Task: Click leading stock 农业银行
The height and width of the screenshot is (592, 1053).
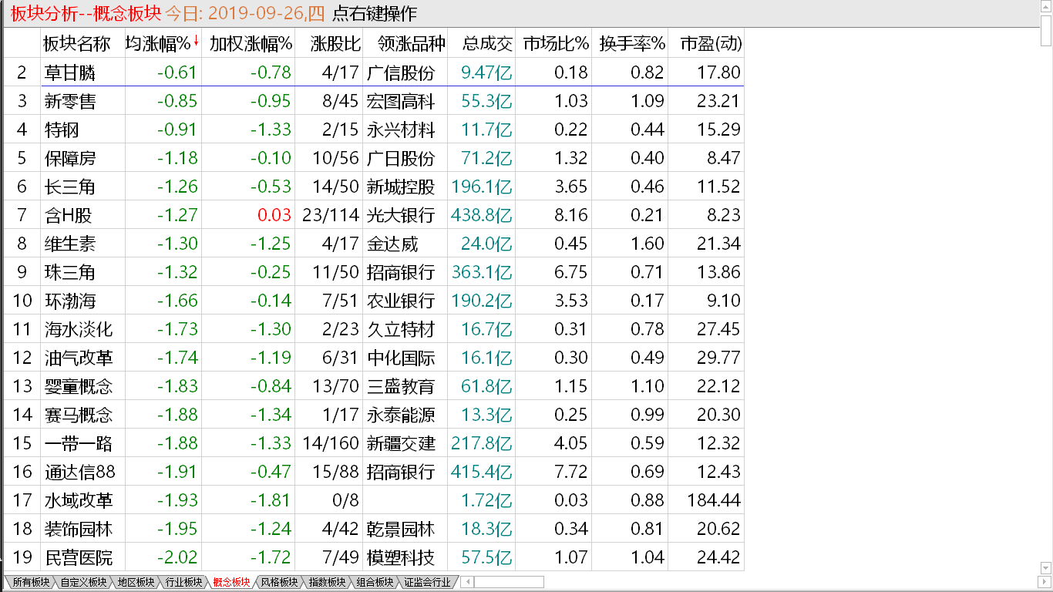Action: pos(401,301)
